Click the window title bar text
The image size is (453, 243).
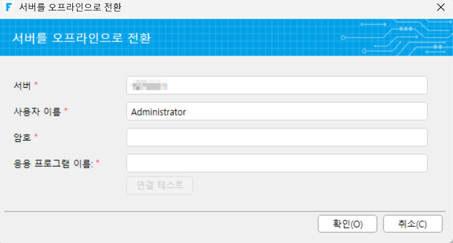click(x=70, y=7)
